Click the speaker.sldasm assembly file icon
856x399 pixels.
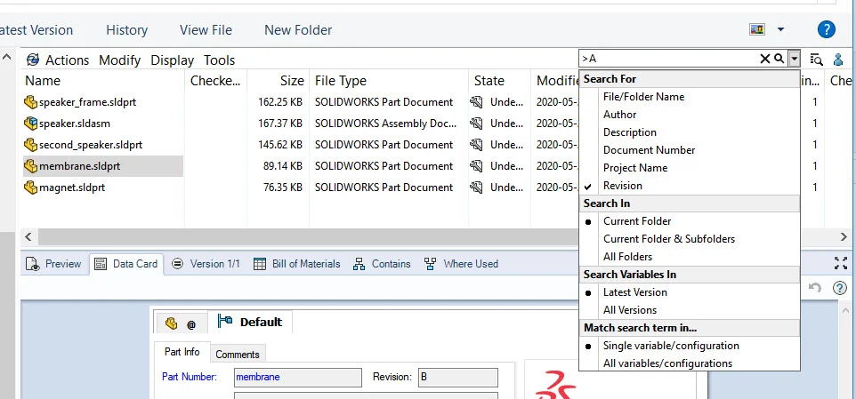click(x=31, y=124)
